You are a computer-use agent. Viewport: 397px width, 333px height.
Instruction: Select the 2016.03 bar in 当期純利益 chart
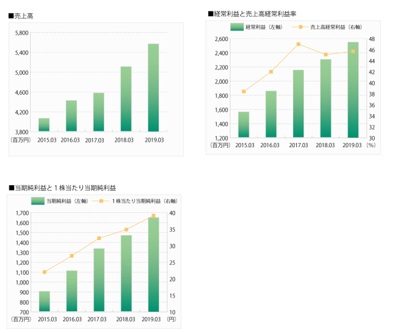72,291
